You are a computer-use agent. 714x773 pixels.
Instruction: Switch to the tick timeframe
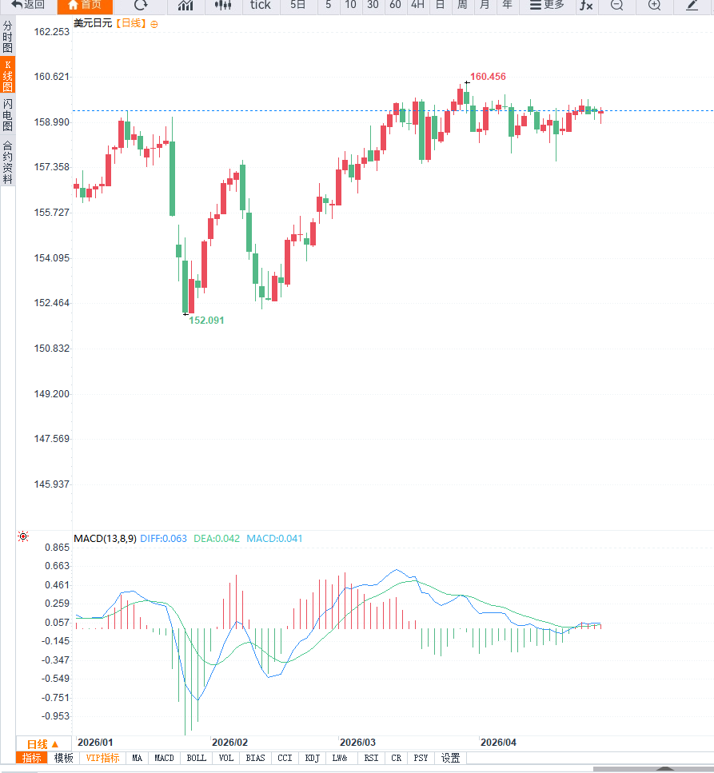point(261,5)
